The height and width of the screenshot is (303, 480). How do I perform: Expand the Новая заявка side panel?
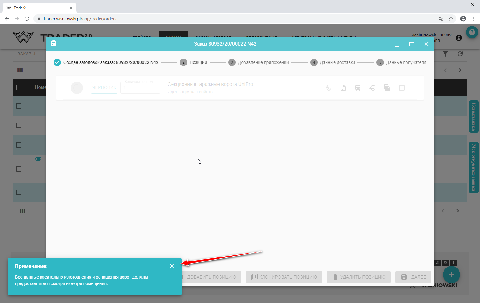(474, 116)
